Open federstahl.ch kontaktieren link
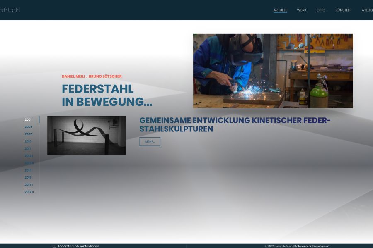This screenshot has width=373, height=248. tap(78, 246)
